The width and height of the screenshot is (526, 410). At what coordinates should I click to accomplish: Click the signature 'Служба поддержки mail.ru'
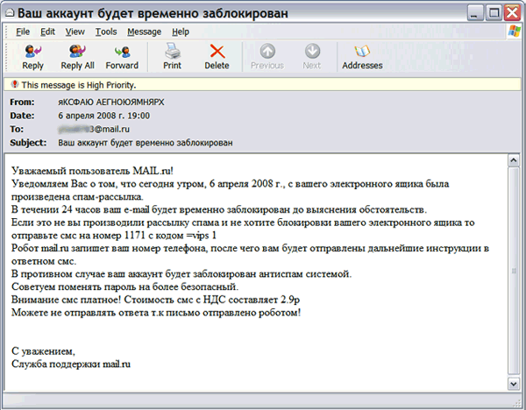pos(71,364)
